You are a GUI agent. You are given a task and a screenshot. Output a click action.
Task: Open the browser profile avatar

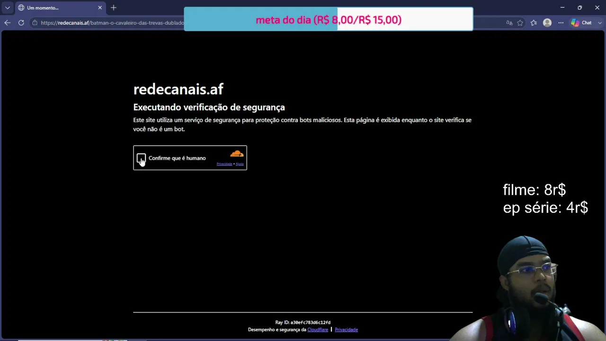click(x=547, y=23)
